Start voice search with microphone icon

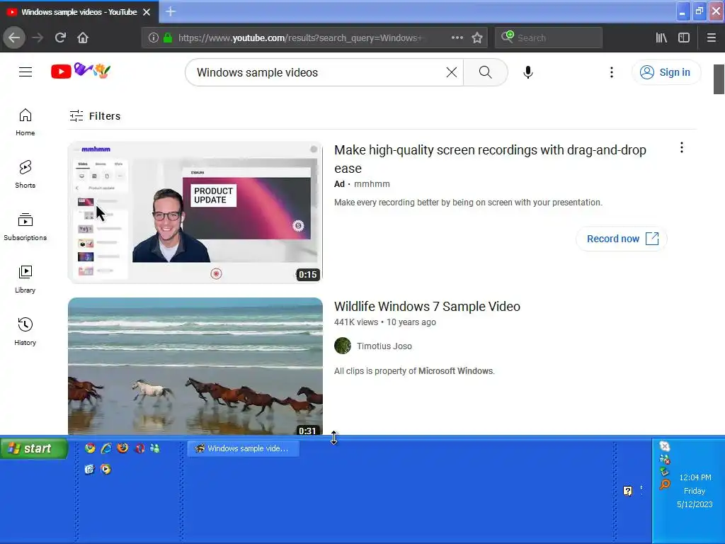click(528, 72)
